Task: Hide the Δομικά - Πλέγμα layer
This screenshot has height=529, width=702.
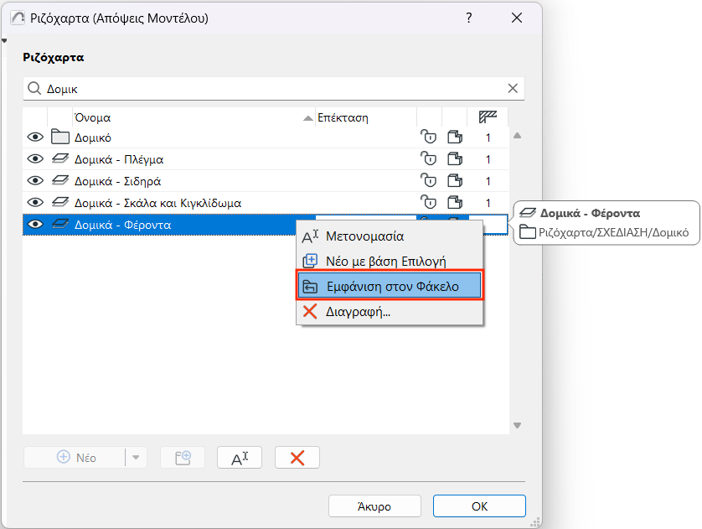Action: pos(35,159)
